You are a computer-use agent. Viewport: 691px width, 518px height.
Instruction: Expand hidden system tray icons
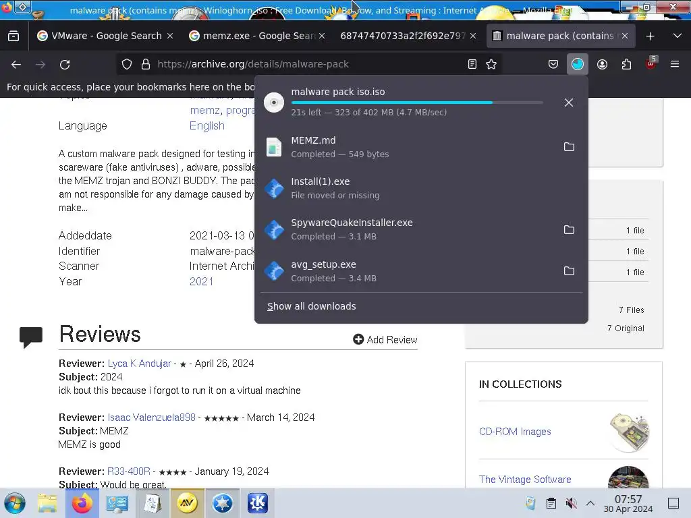[x=590, y=503]
